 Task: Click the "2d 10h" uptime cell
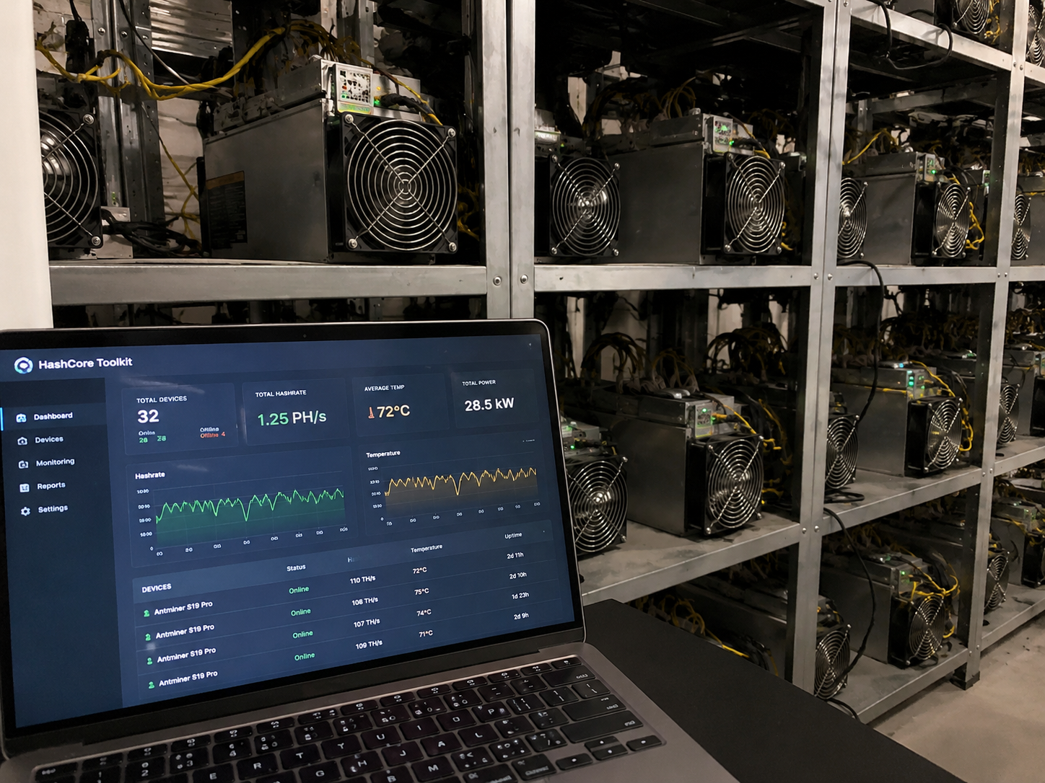(x=517, y=575)
